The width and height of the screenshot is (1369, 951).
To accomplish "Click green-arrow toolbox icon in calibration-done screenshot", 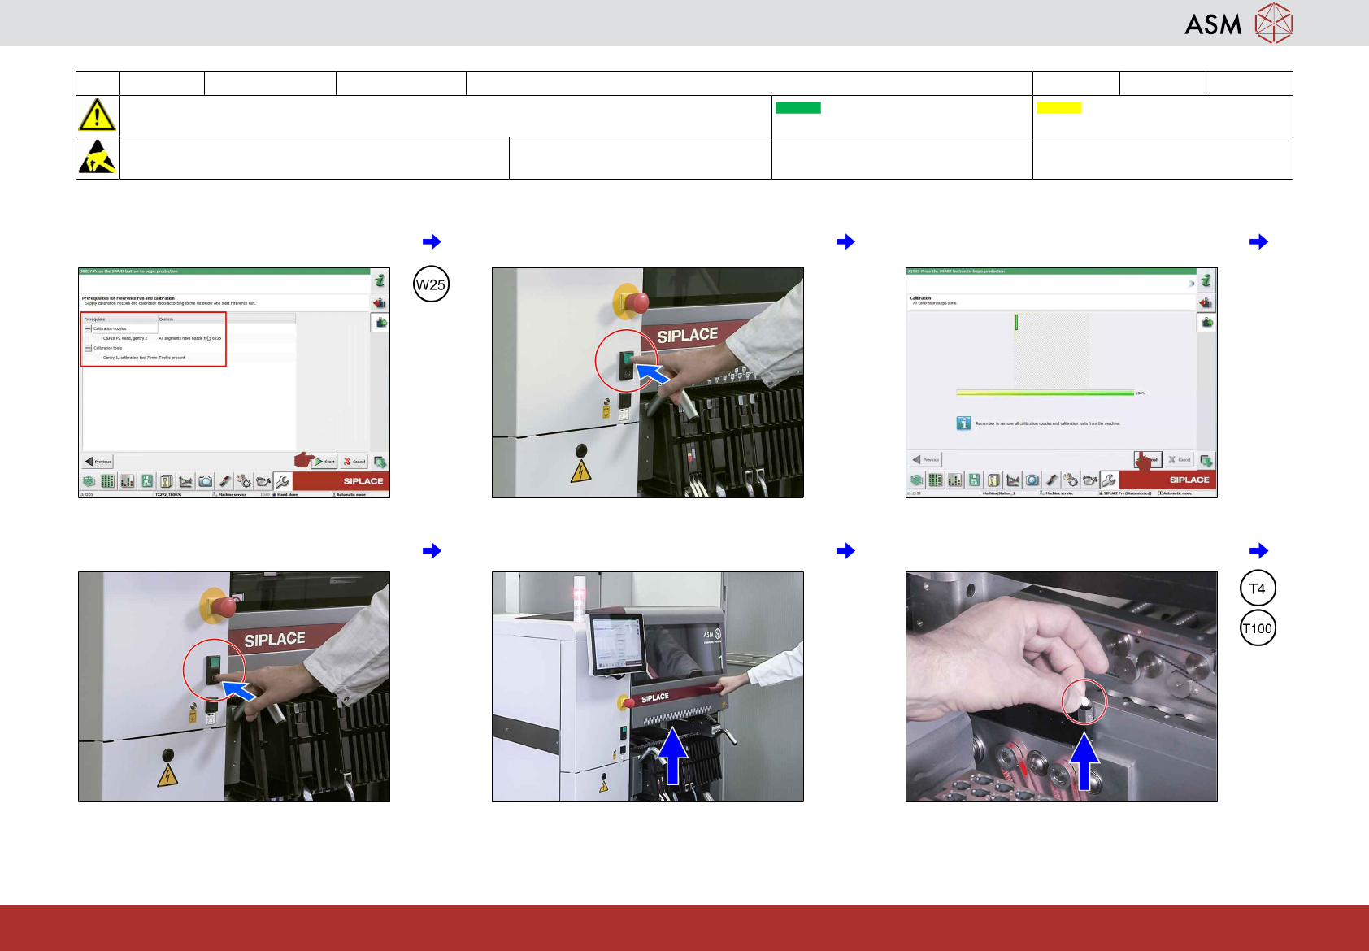I will (x=1206, y=323).
